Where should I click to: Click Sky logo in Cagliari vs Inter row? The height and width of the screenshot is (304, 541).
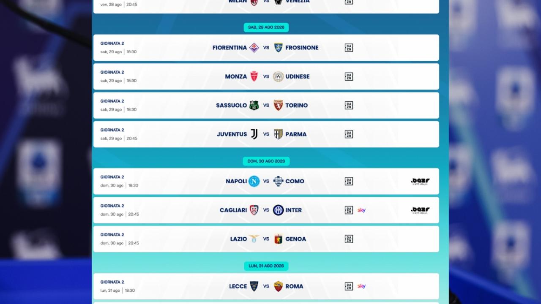click(361, 210)
